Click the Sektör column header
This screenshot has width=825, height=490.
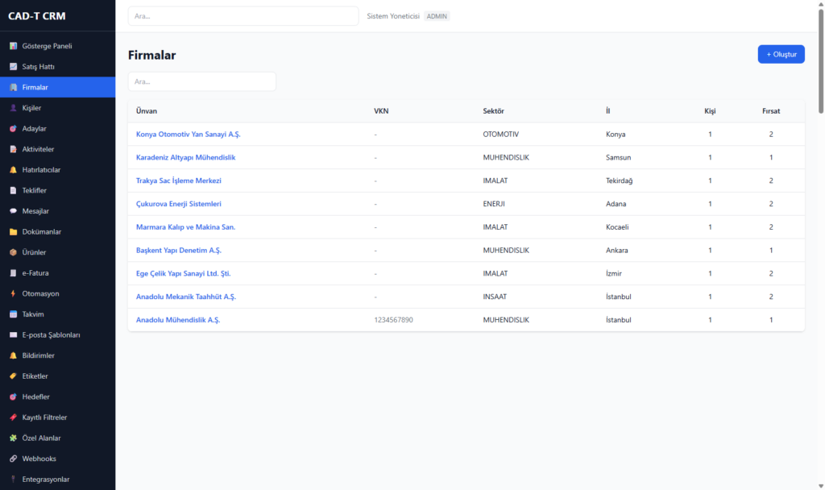[x=494, y=111]
